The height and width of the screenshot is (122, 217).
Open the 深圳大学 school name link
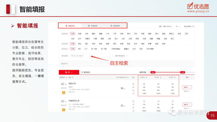pyautogui.click(x=72, y=83)
